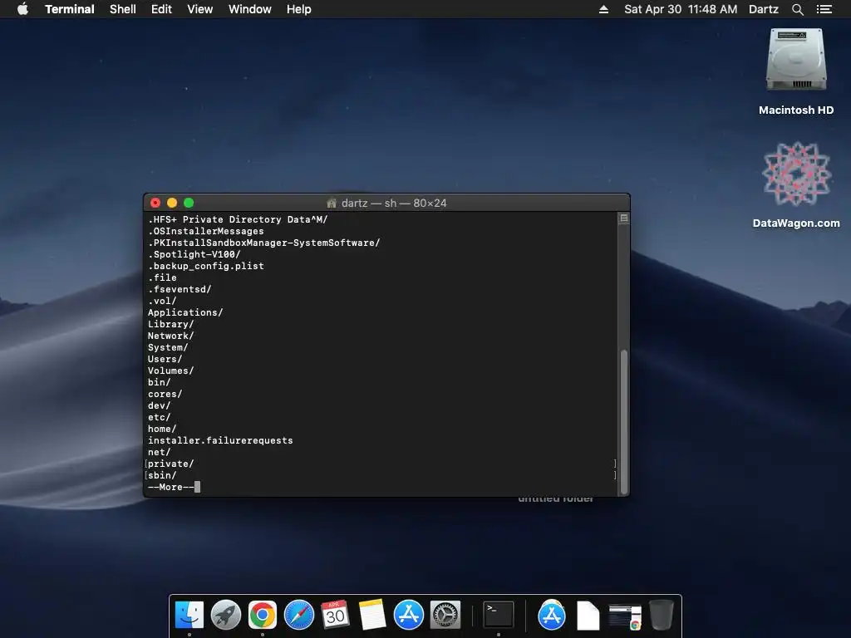The height and width of the screenshot is (638, 851).
Task: Open blank document stack in dock
Action: pyautogui.click(x=588, y=616)
